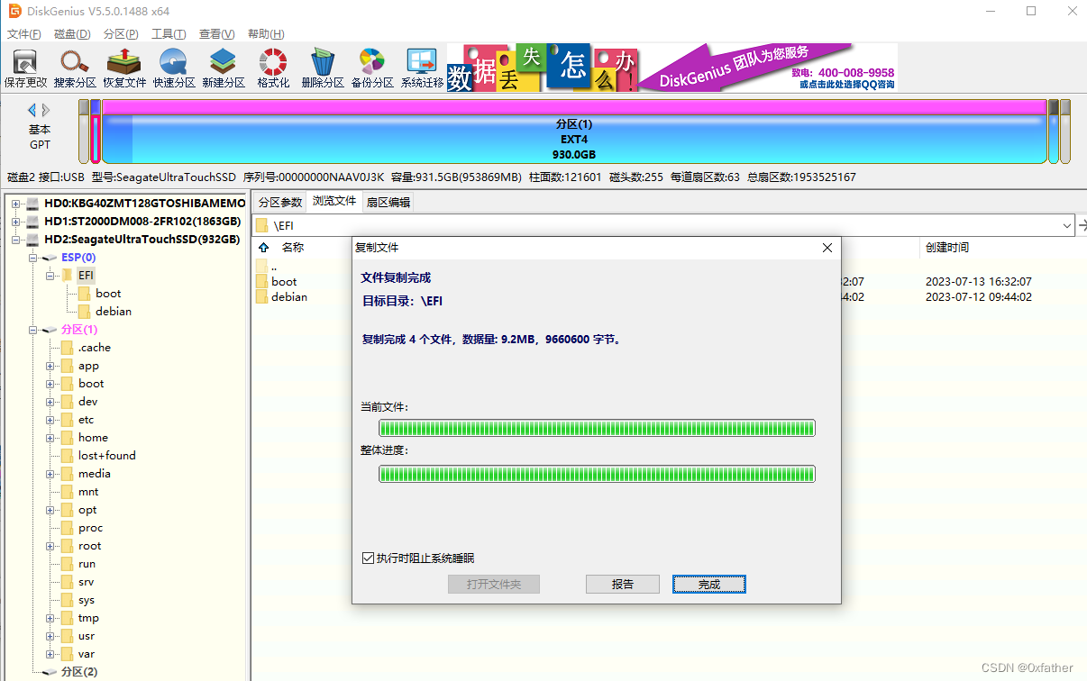
Task: Expand the HD1 disk node
Action: [15, 222]
